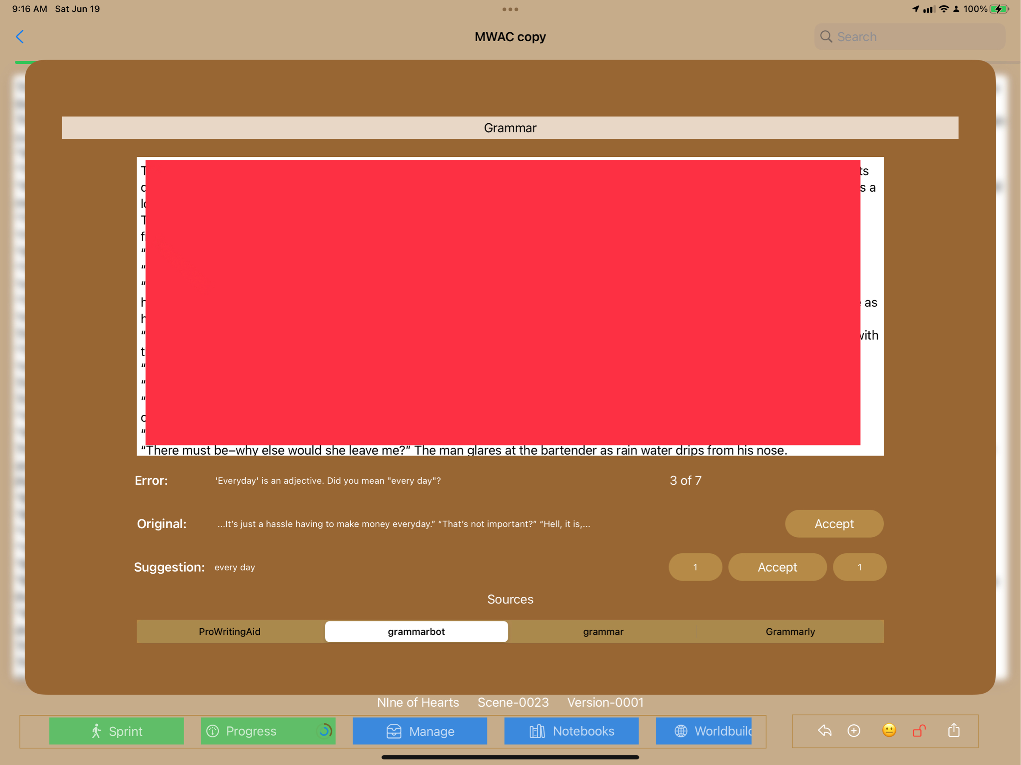Screen dimensions: 1021x765
Task: Switch source to Grammarly
Action: click(790, 631)
